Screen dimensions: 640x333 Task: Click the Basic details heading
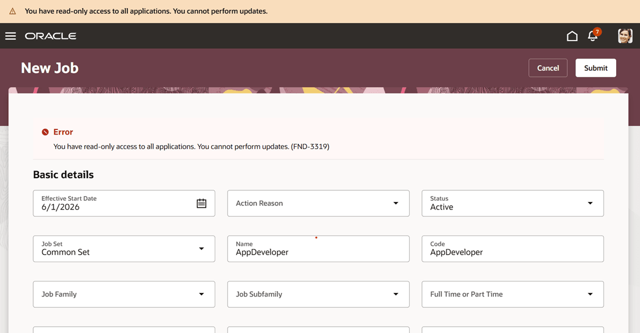(63, 175)
